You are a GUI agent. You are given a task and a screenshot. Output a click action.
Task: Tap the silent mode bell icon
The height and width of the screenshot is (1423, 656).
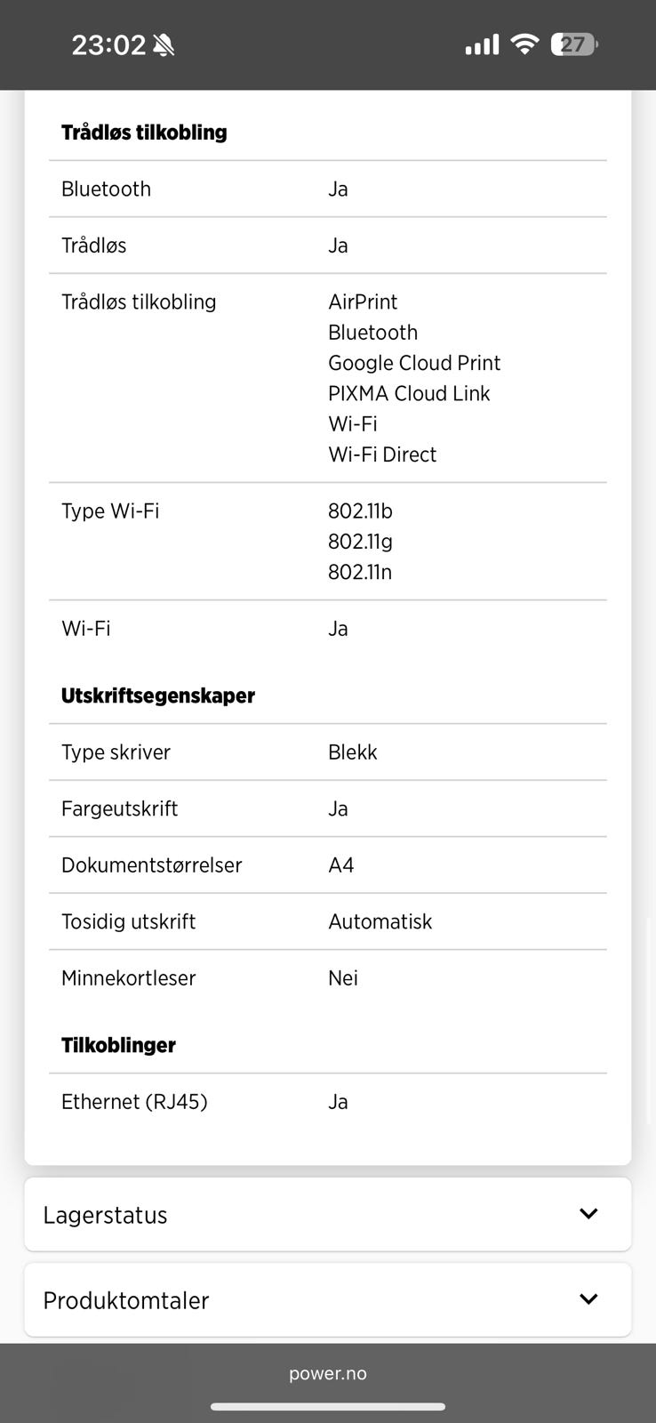point(164,45)
